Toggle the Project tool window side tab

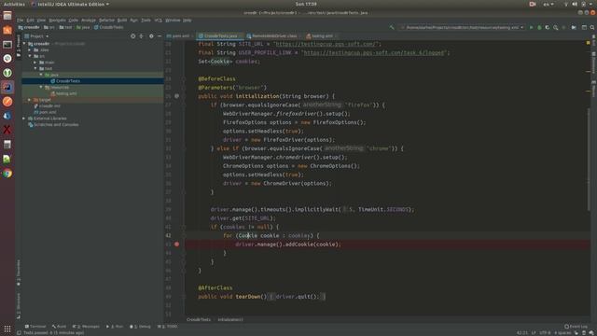coord(19,46)
